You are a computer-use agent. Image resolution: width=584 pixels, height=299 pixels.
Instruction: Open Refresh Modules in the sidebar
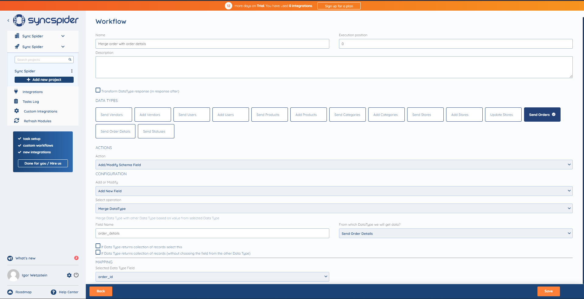click(37, 121)
